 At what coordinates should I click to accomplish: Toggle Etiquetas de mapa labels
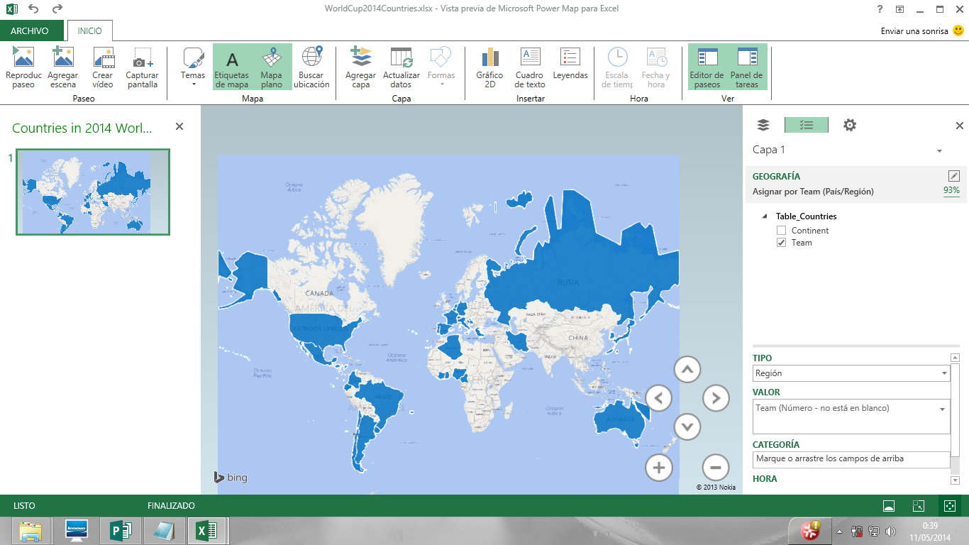point(232,67)
